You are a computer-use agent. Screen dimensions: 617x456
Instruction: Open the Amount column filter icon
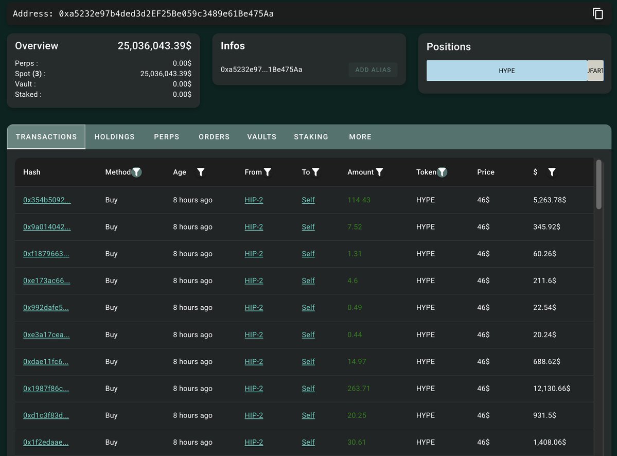pos(379,172)
